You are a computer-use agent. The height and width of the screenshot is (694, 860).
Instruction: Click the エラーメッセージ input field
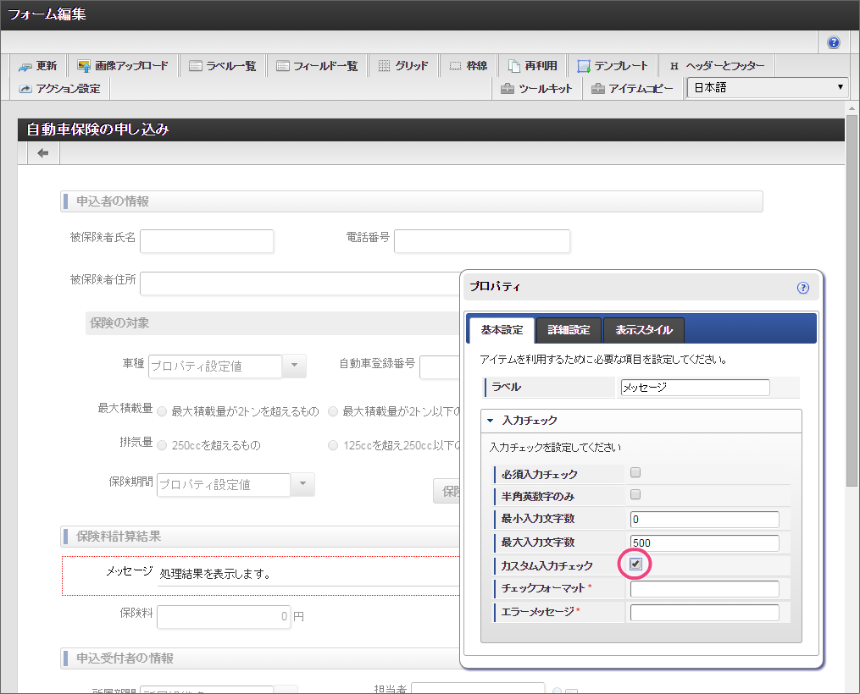704,613
